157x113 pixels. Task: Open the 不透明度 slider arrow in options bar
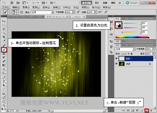click(x=74, y=12)
